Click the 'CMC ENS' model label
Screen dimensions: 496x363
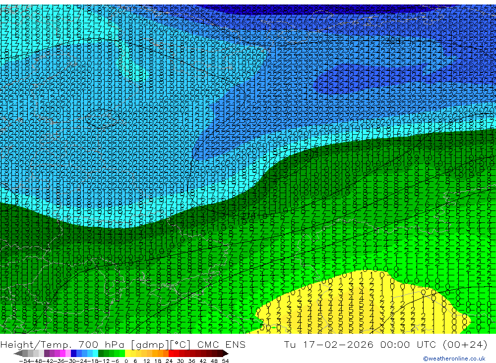(221, 344)
